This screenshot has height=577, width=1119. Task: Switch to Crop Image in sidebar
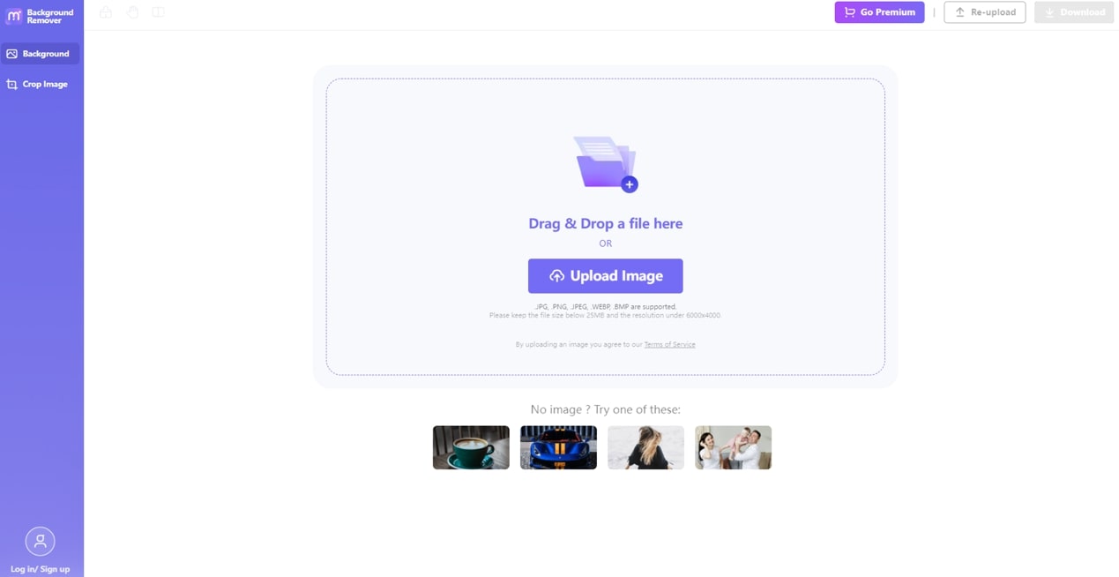(41, 85)
